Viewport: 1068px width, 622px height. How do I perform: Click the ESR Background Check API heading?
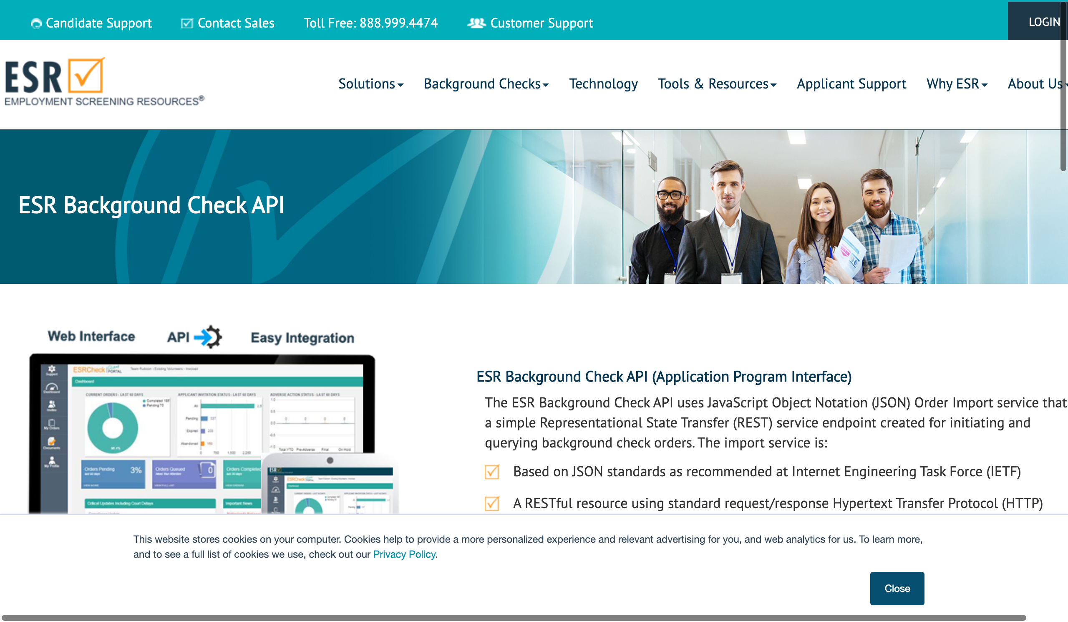click(x=151, y=206)
